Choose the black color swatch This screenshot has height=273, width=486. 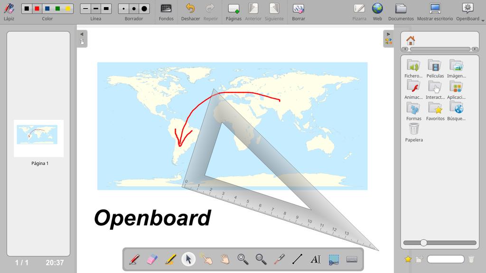coord(27,9)
